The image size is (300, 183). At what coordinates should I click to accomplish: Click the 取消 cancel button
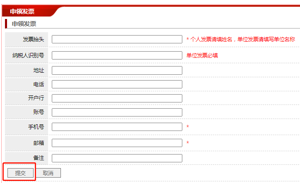coord(48,173)
